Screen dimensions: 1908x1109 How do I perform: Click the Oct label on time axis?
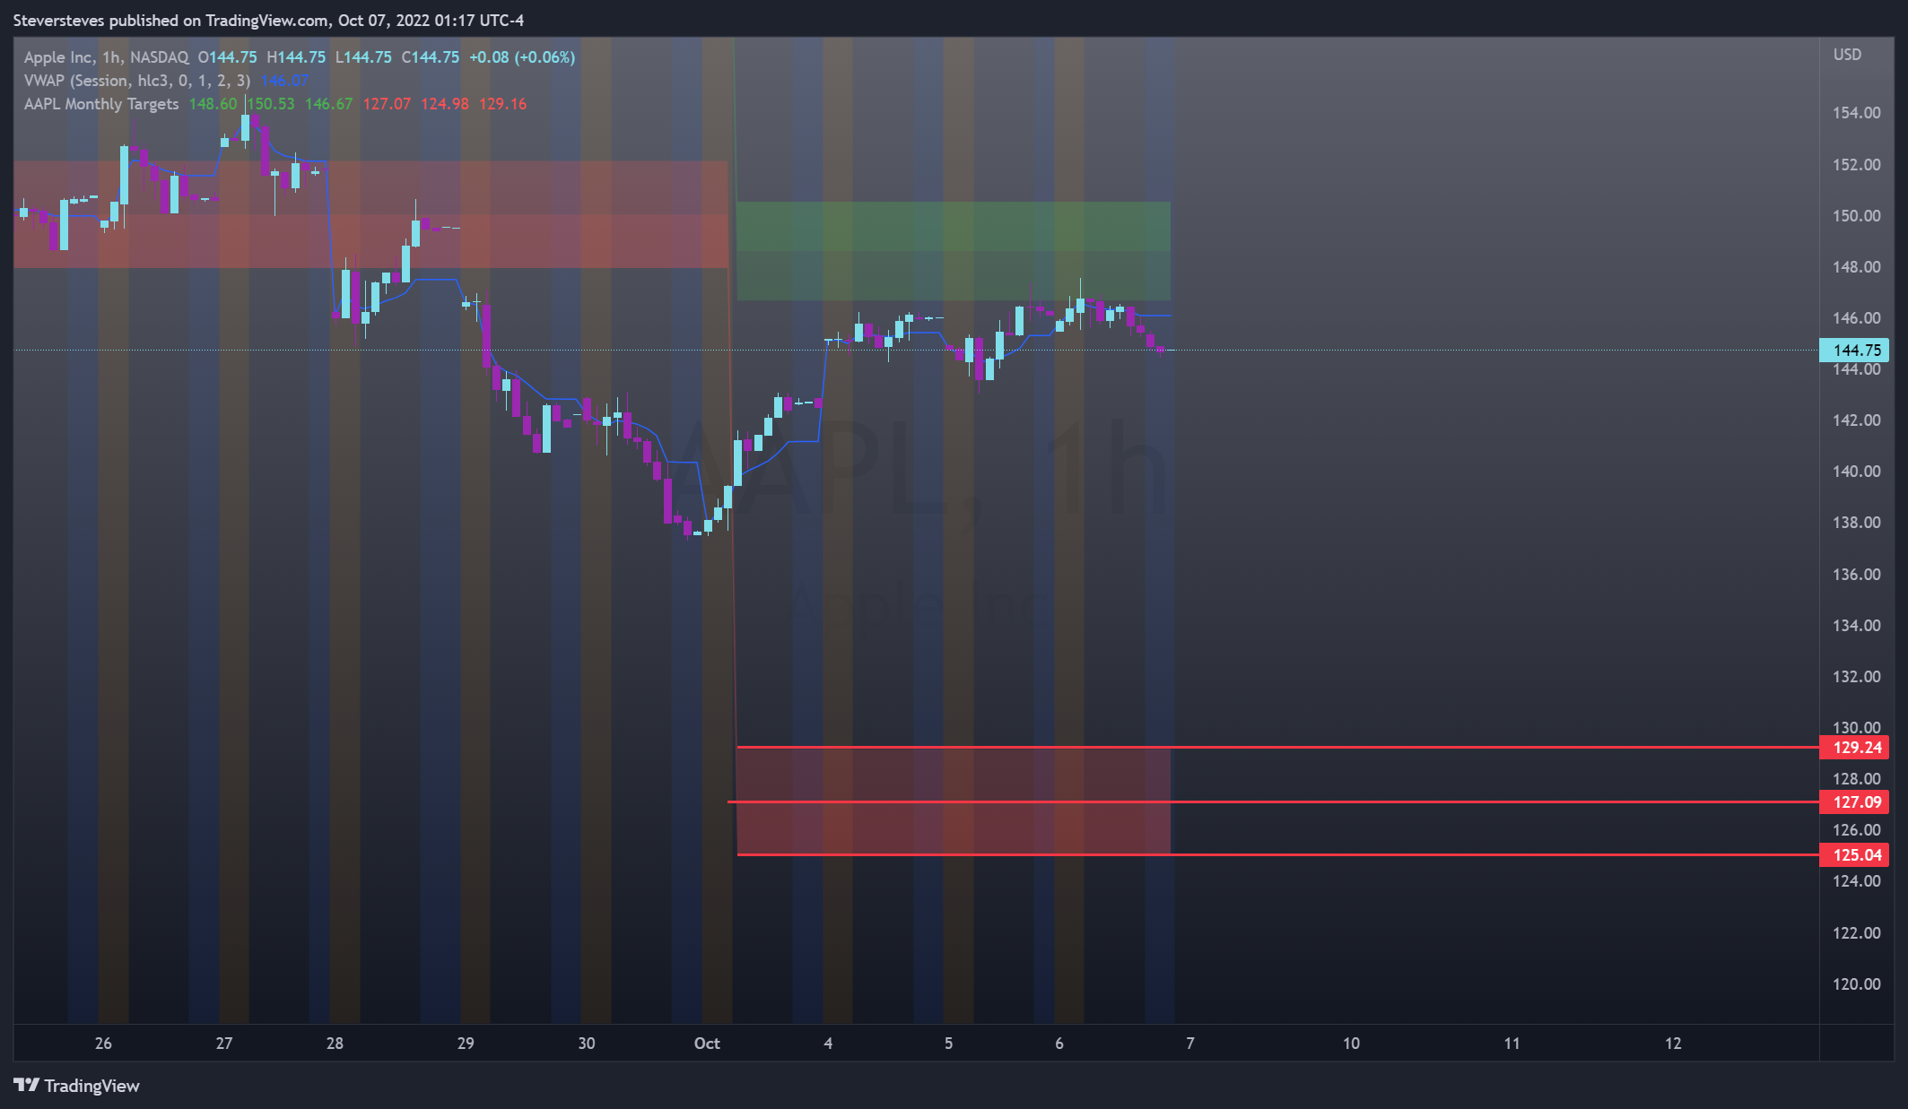[x=707, y=1044]
